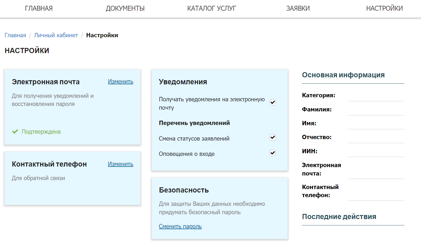
Task: Click Изменить for Контактный телефон
Action: pos(120,164)
